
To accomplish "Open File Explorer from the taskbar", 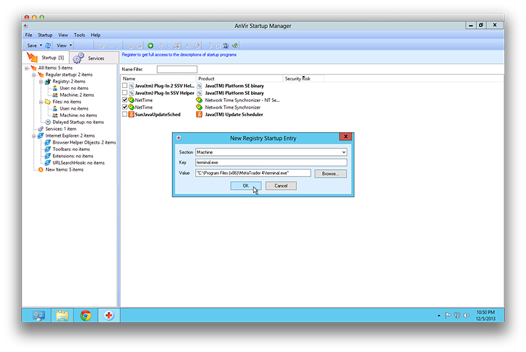I will [x=62, y=316].
